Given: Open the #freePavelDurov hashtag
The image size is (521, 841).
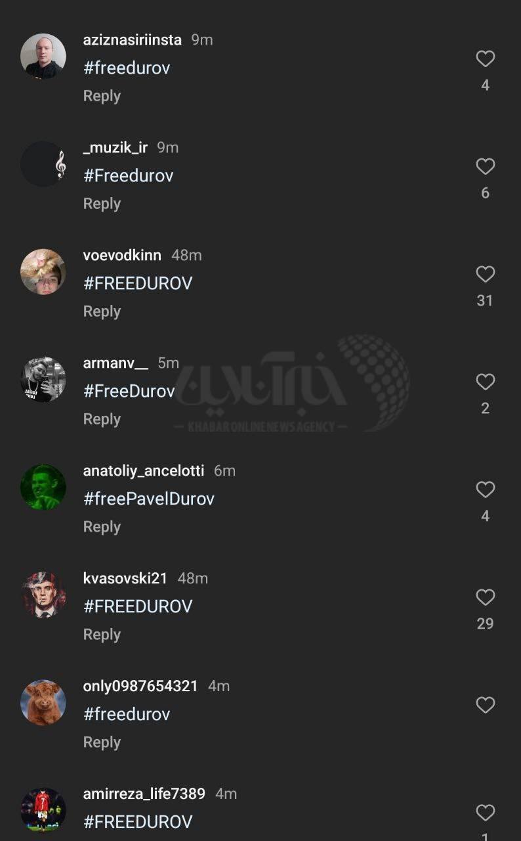Looking at the screenshot, I should 149,499.
